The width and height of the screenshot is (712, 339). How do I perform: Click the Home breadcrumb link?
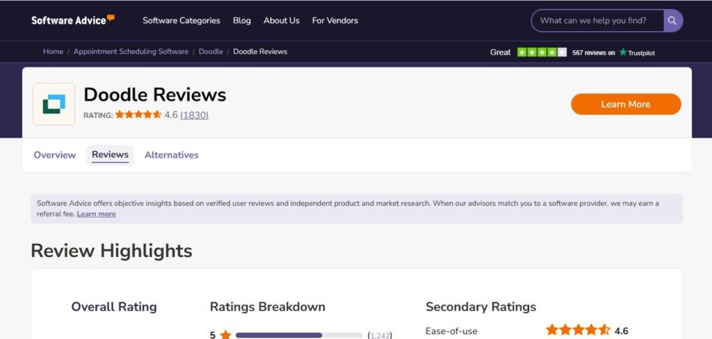point(53,51)
